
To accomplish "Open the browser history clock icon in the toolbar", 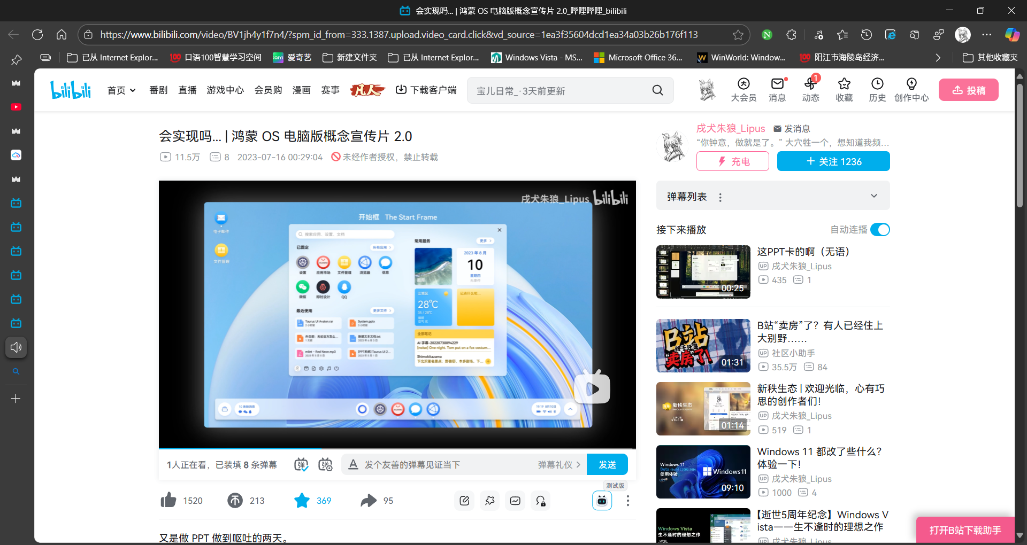I will click(867, 35).
